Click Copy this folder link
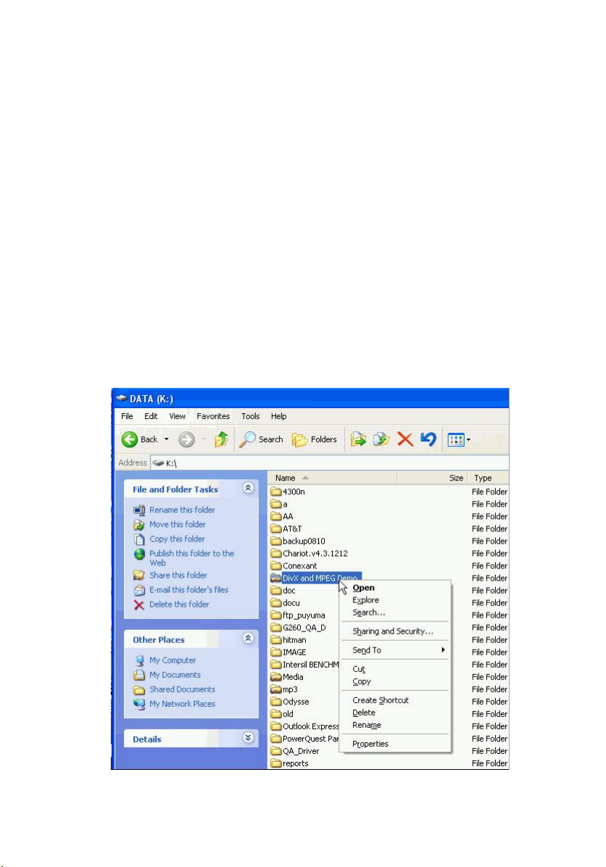Image resolution: width=606 pixels, height=867 pixels. point(177,539)
